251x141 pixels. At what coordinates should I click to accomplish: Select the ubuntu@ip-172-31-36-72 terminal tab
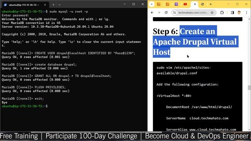[x=25, y=5]
